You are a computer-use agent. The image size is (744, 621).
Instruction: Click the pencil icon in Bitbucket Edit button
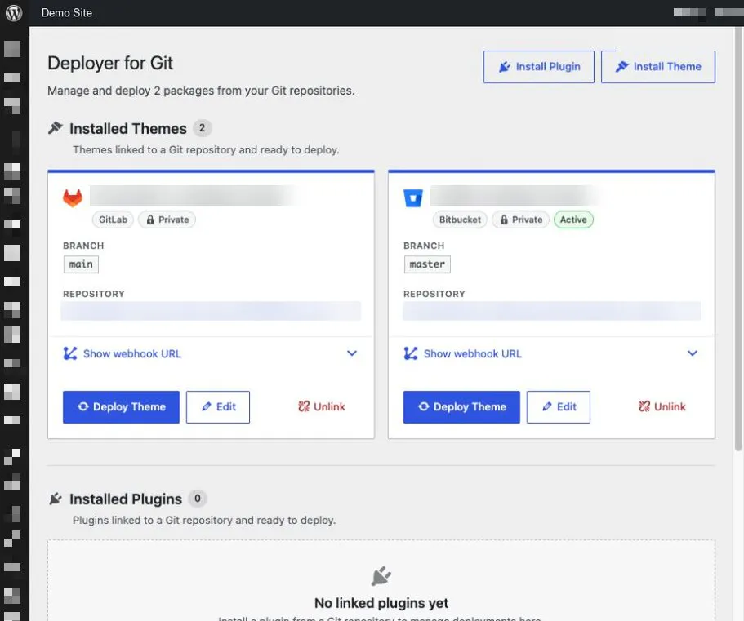point(547,406)
